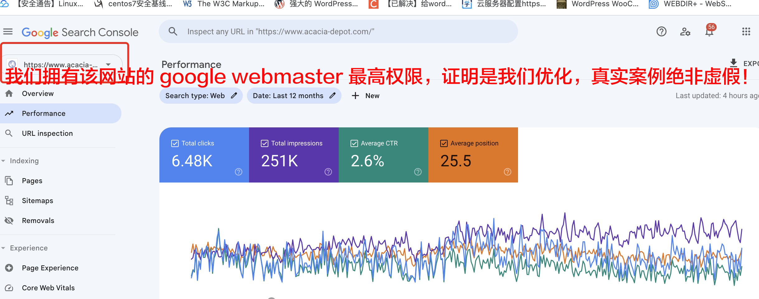Add a New filter
This screenshot has width=759, height=299.
pyautogui.click(x=365, y=96)
